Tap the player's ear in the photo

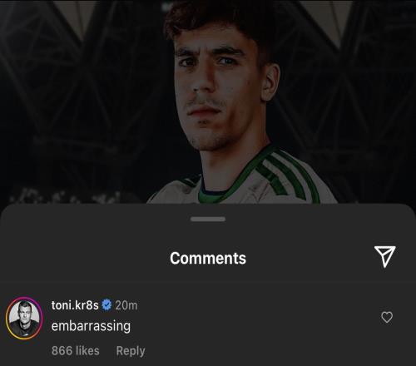[x=272, y=81]
